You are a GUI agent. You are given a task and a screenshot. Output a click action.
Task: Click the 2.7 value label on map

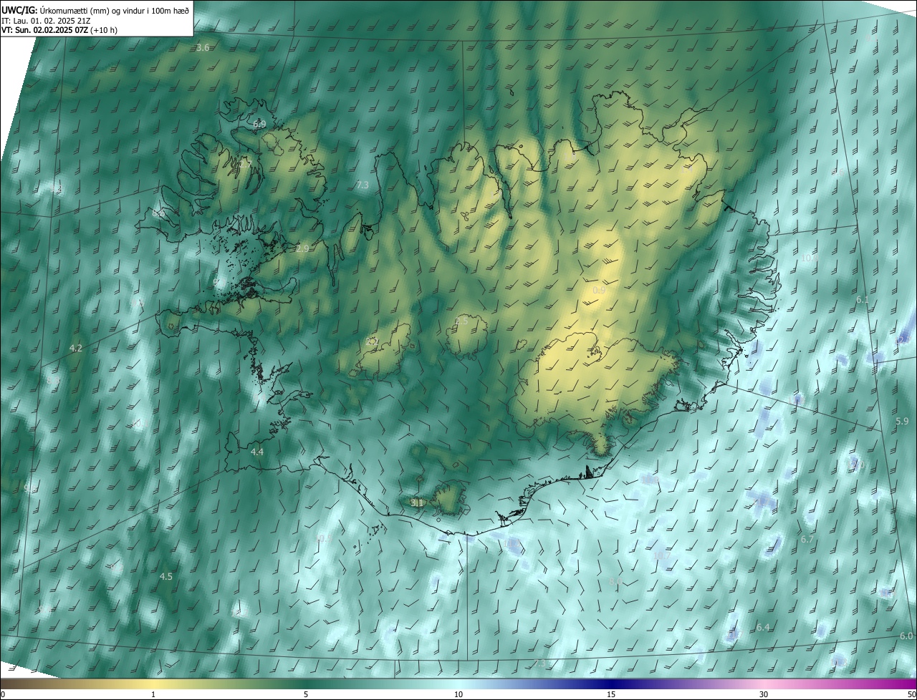click(x=245, y=165)
